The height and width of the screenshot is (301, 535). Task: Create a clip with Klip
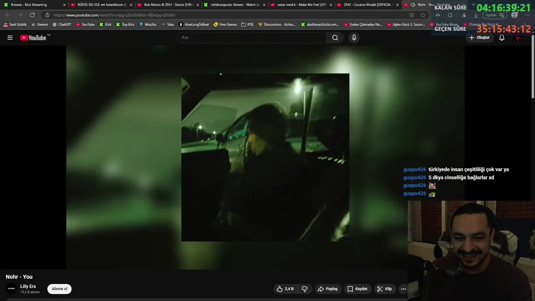click(x=385, y=289)
